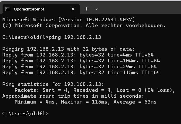This screenshot has width=181, height=124.
Task: Click the Pinging with 32 bytes line
Action: click(68, 49)
